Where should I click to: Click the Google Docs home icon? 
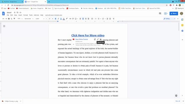coord(3,14)
